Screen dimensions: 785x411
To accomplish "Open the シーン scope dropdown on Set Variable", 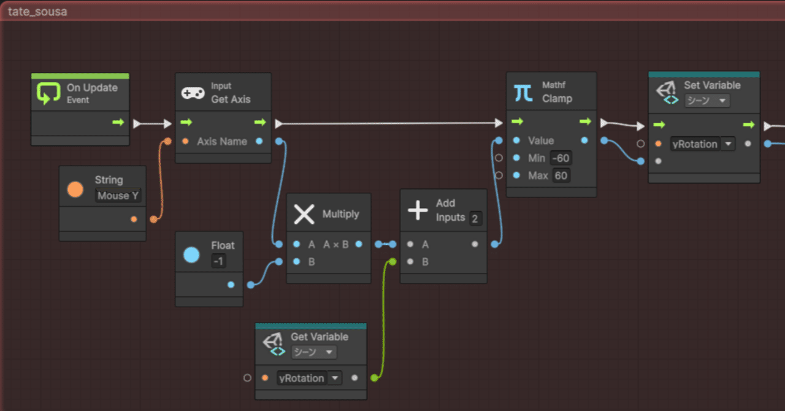I will click(x=708, y=100).
